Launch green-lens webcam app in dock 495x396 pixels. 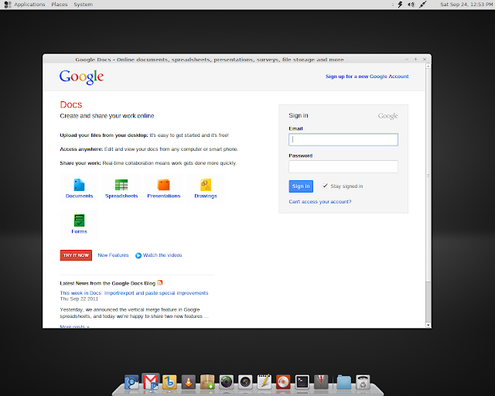(x=227, y=382)
